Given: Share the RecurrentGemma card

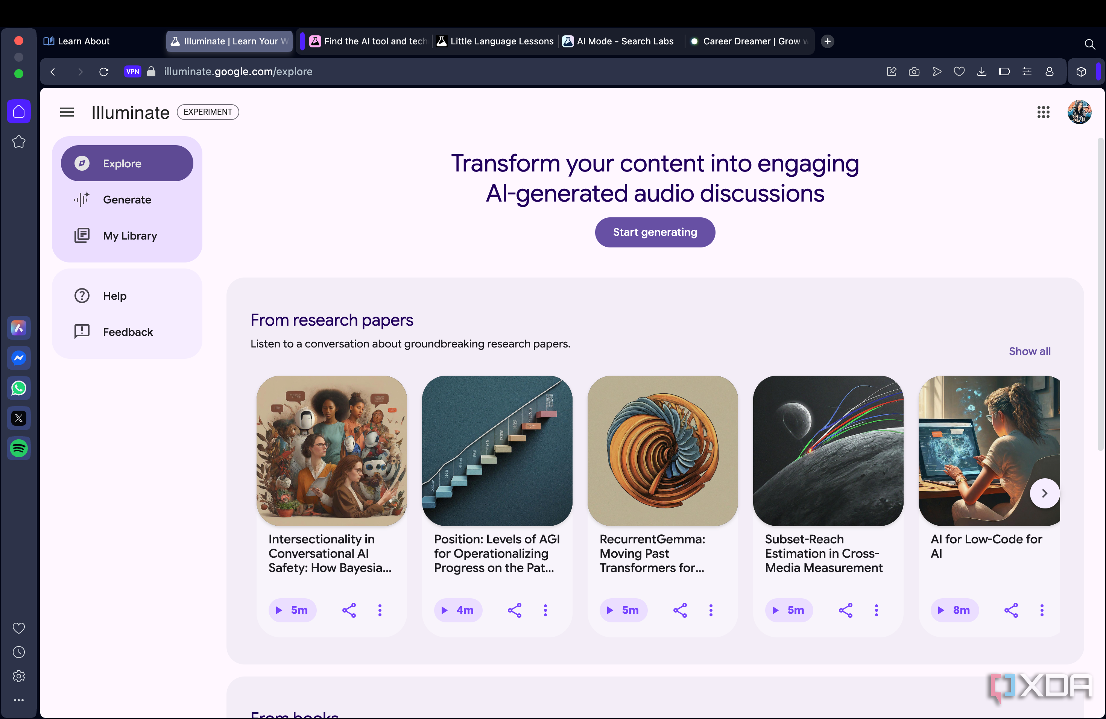Looking at the screenshot, I should (x=680, y=610).
